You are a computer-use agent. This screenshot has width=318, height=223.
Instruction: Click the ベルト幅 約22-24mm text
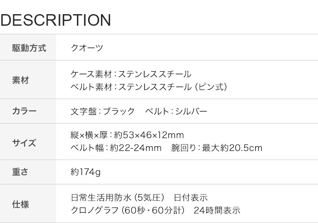116,148
